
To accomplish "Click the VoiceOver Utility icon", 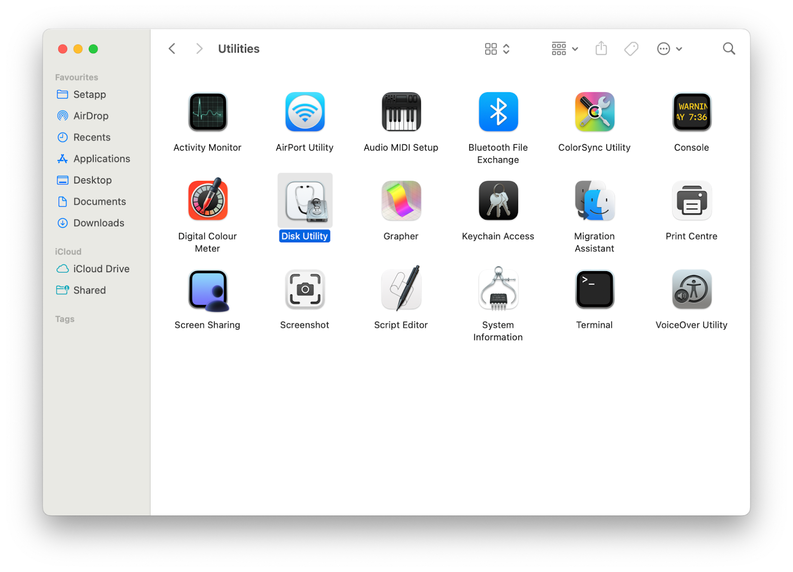I will tap(691, 289).
